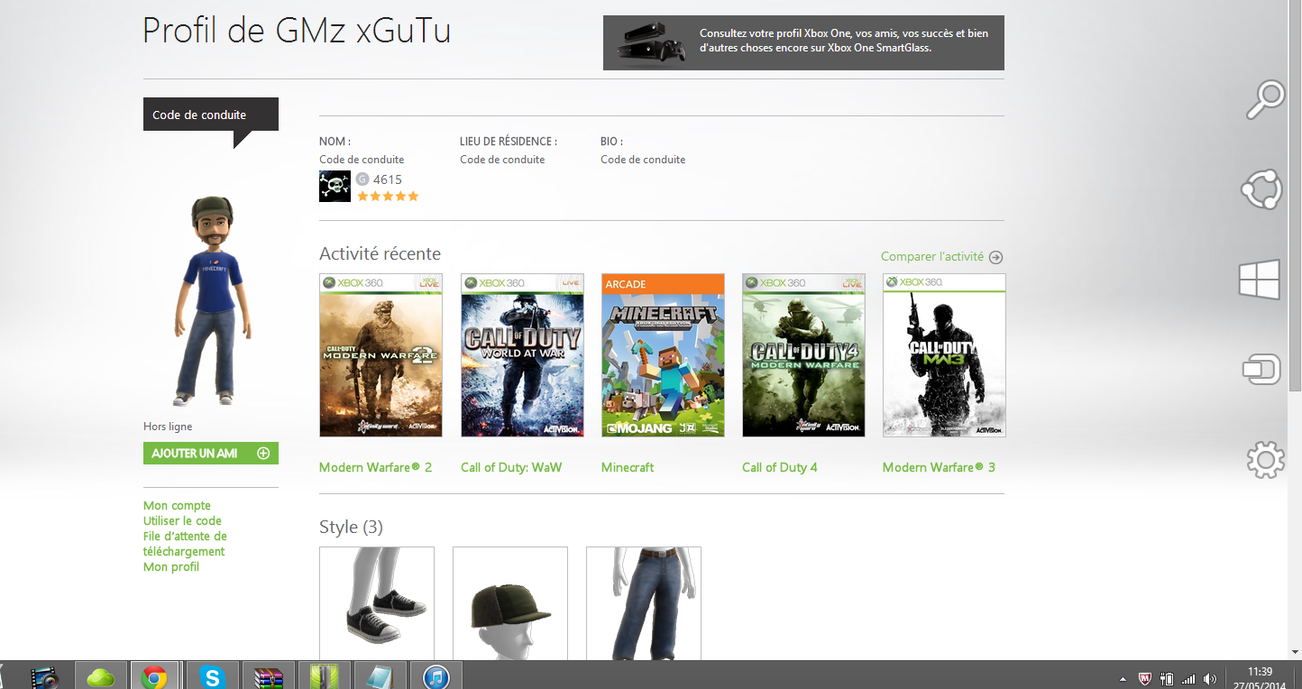Click the Gamerscore G icon

click(362, 179)
